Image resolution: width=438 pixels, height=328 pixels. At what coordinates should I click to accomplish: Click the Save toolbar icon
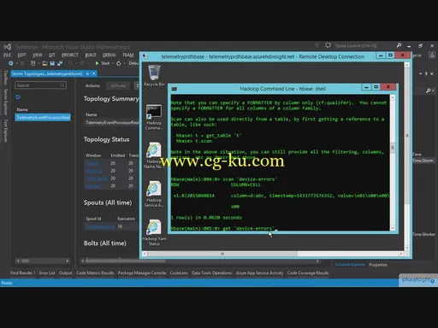(x=52, y=63)
